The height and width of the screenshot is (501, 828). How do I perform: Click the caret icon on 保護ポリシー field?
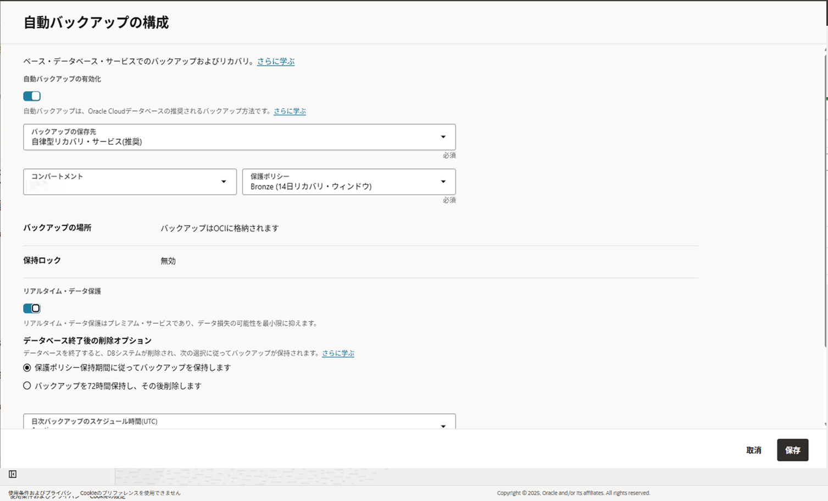[x=443, y=182]
